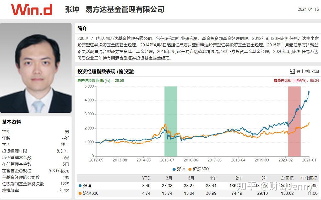Click the 在任管理基金数 value 5只
321x200 pixels.
66,164
